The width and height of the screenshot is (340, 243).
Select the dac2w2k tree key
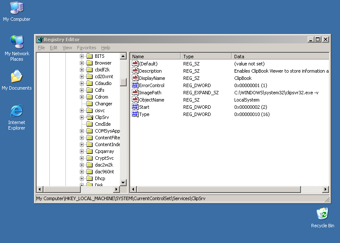pos(104,165)
